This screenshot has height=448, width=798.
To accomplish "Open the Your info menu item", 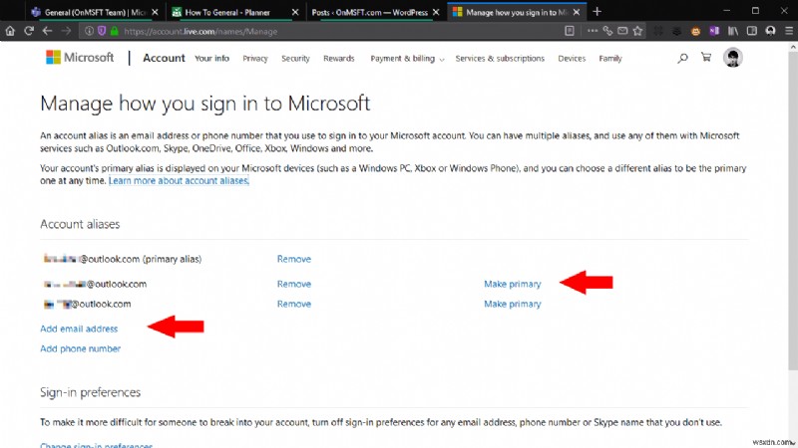I will 211,59.
